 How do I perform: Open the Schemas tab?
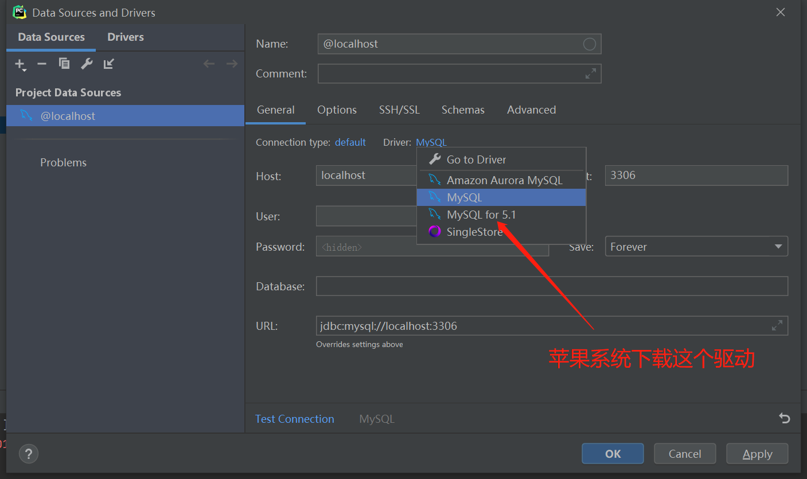[463, 110]
